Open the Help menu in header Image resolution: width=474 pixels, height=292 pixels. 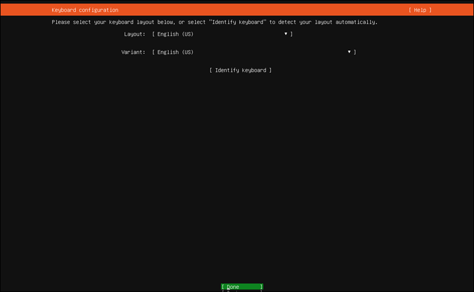pyautogui.click(x=420, y=10)
